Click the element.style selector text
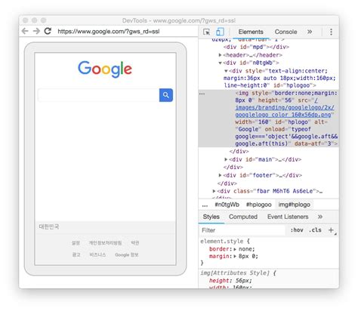 (x=222, y=242)
